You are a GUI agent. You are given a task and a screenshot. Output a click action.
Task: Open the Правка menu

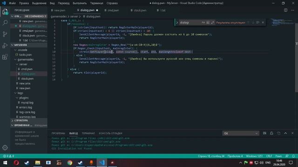click(24, 3)
